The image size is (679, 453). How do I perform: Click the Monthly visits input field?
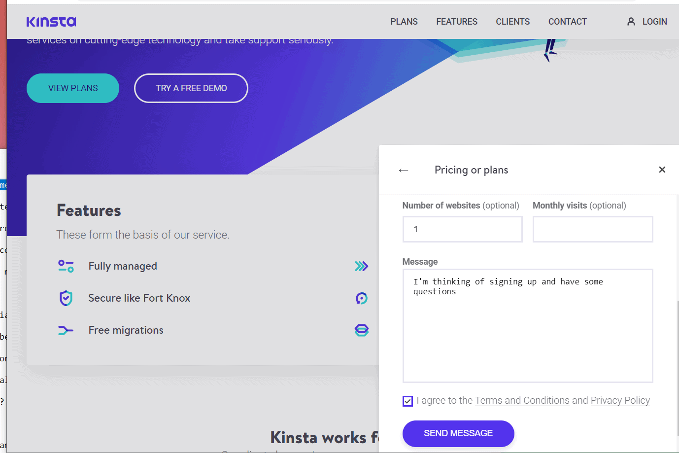coord(592,229)
